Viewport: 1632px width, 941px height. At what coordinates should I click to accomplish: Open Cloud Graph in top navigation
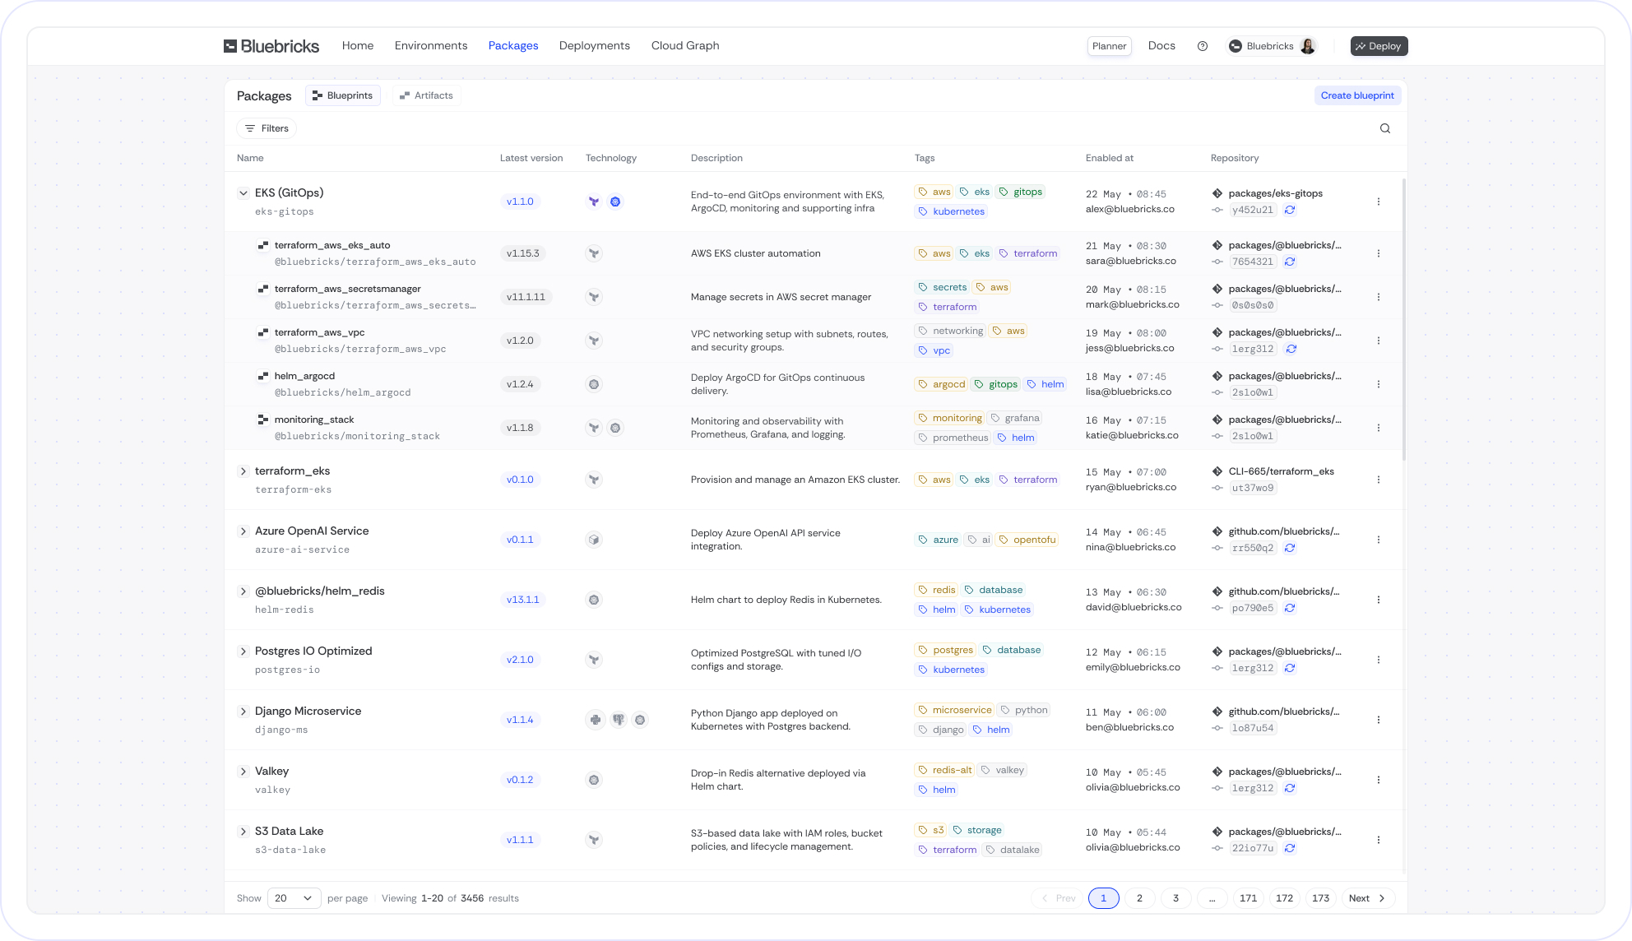(684, 46)
